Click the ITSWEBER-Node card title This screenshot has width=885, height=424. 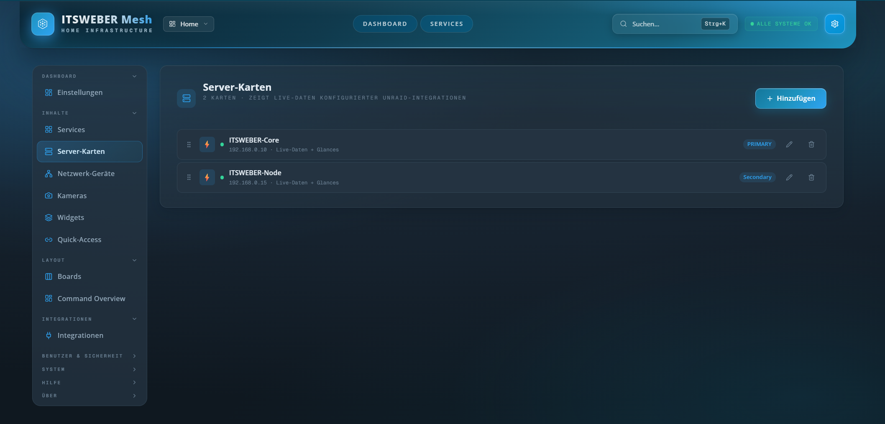(x=255, y=173)
